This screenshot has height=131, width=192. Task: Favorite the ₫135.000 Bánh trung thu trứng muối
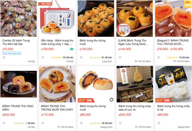point(81,57)
